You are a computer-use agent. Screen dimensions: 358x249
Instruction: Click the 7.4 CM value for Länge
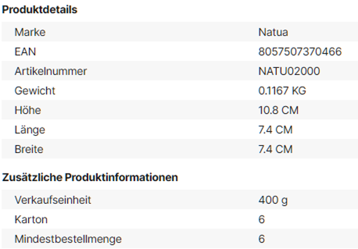pos(275,129)
